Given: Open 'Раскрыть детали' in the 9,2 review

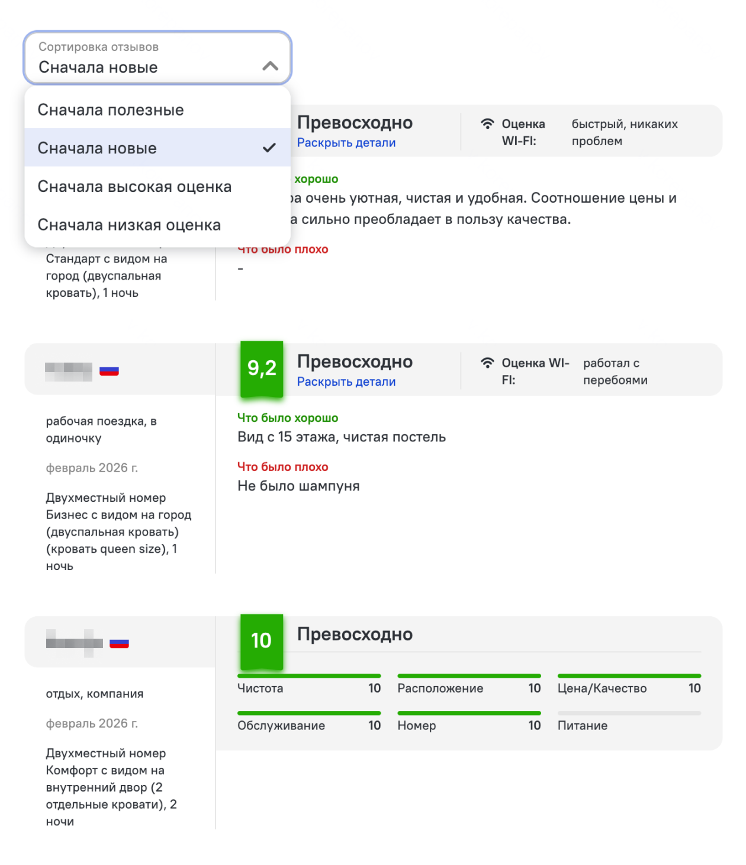Looking at the screenshot, I should 346,382.
